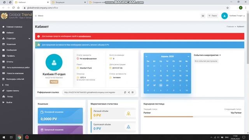Click the Личный объём person icon
Screen dimensions: 249x140
click(128, 114)
